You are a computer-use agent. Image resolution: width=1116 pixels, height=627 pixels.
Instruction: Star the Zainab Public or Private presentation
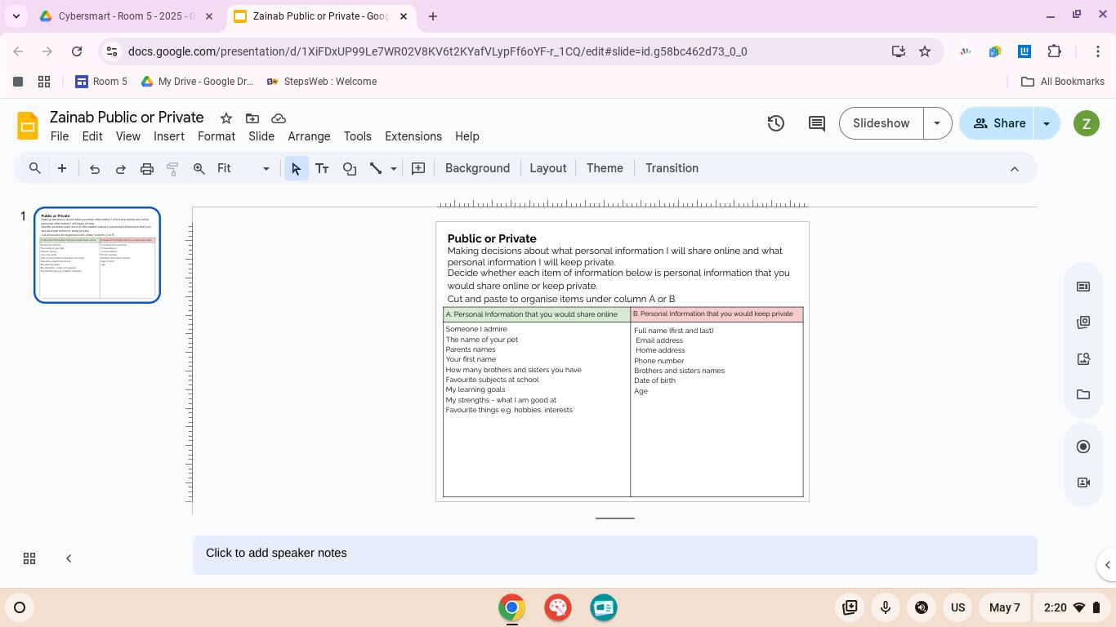pos(226,118)
